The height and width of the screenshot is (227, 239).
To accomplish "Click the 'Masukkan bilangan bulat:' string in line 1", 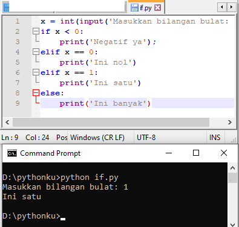I will 169,21.
